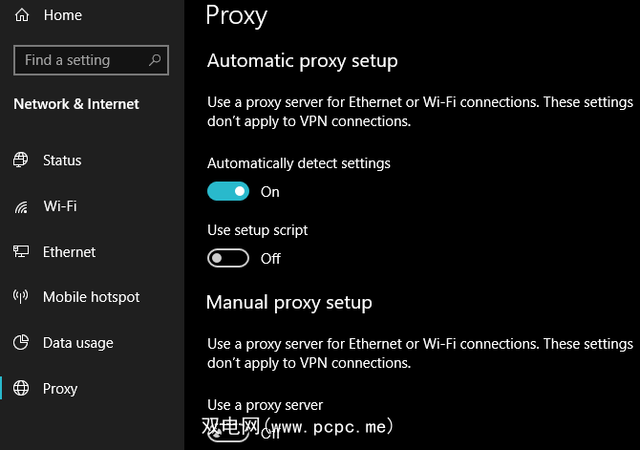Click the Automatic proxy setup heading
640x450 pixels.
[302, 61]
